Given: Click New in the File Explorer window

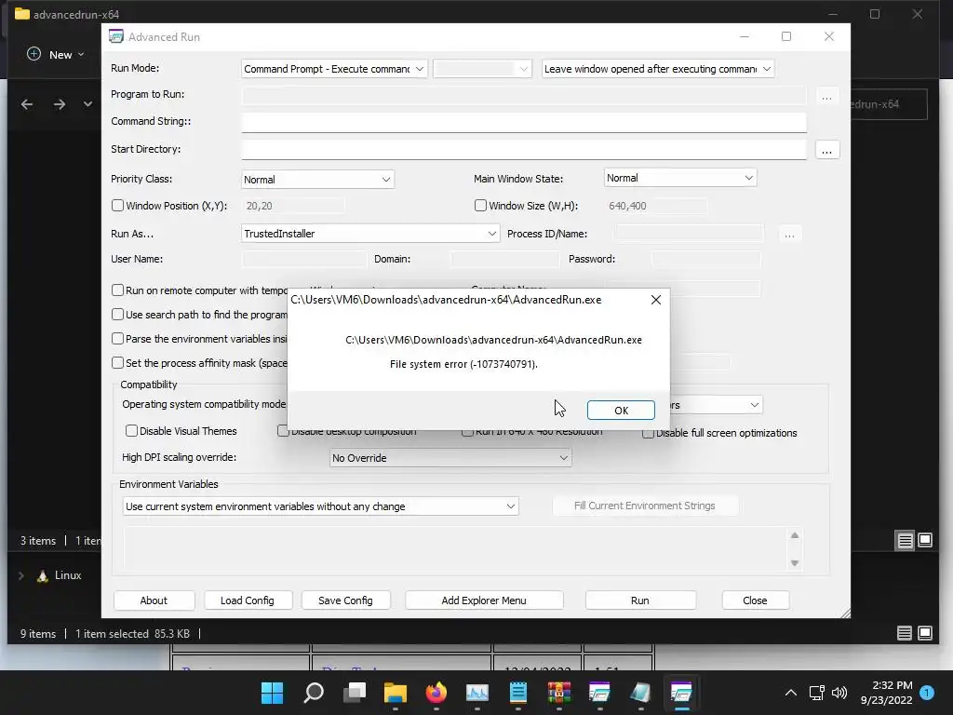Looking at the screenshot, I should point(55,55).
